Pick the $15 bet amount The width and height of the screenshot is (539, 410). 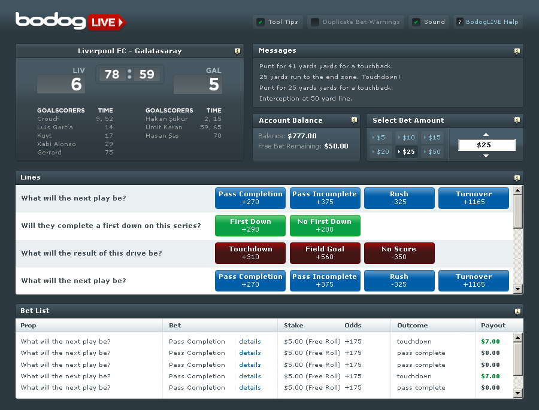[x=432, y=138]
